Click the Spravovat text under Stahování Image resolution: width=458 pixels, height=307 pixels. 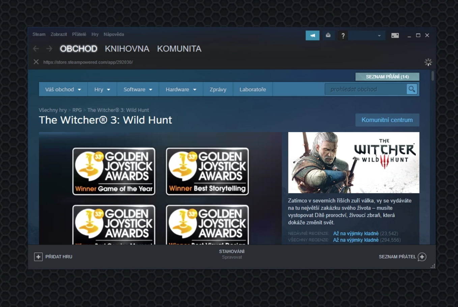232,257
